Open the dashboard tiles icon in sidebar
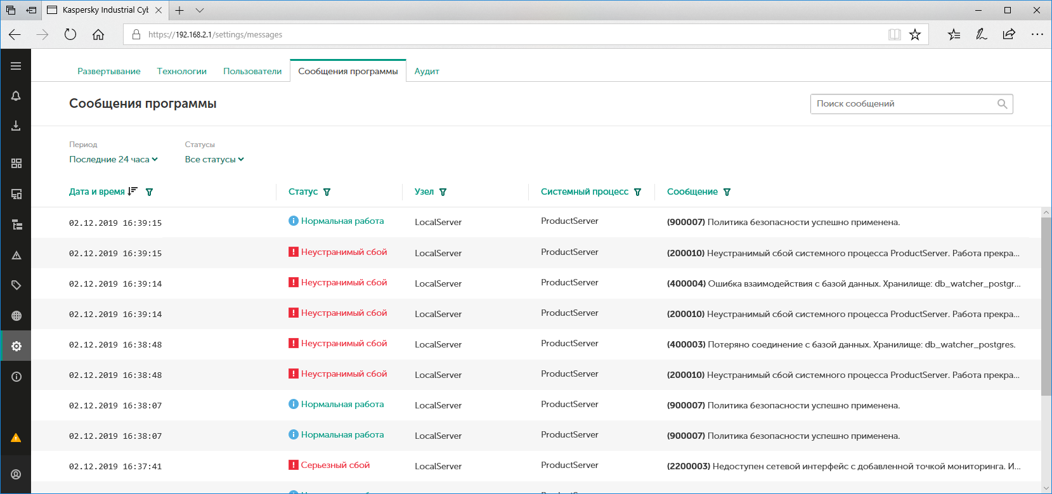Image resolution: width=1052 pixels, height=494 pixels. 16,164
